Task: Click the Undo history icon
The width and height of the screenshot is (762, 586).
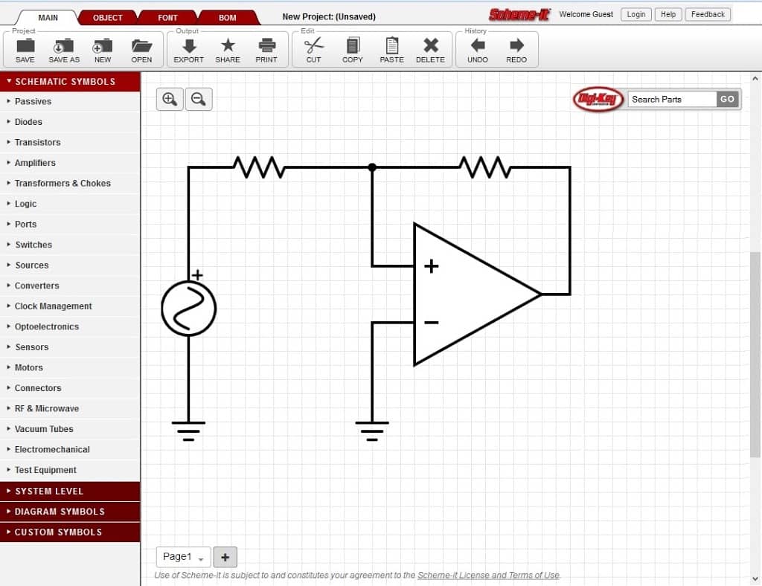Action: click(476, 49)
